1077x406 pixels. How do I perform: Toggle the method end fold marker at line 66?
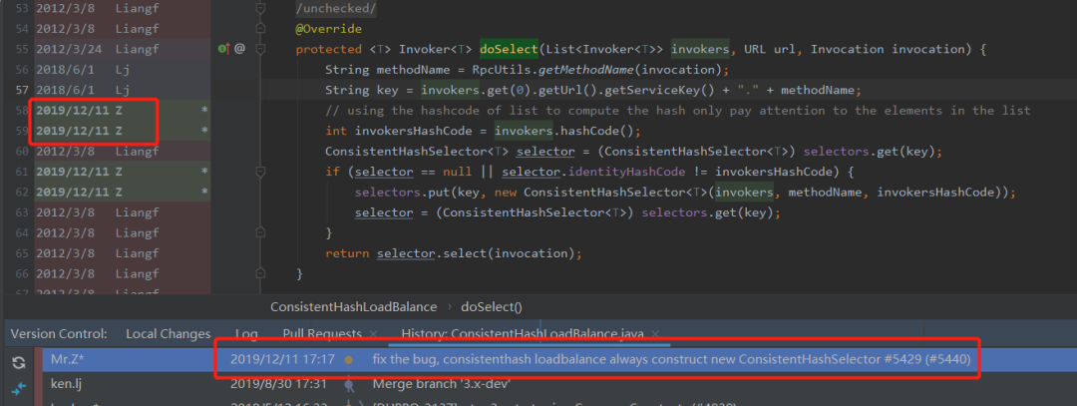click(259, 274)
